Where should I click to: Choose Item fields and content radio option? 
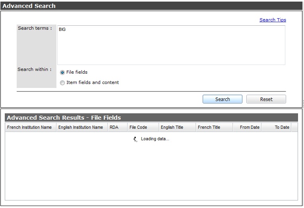(62, 83)
